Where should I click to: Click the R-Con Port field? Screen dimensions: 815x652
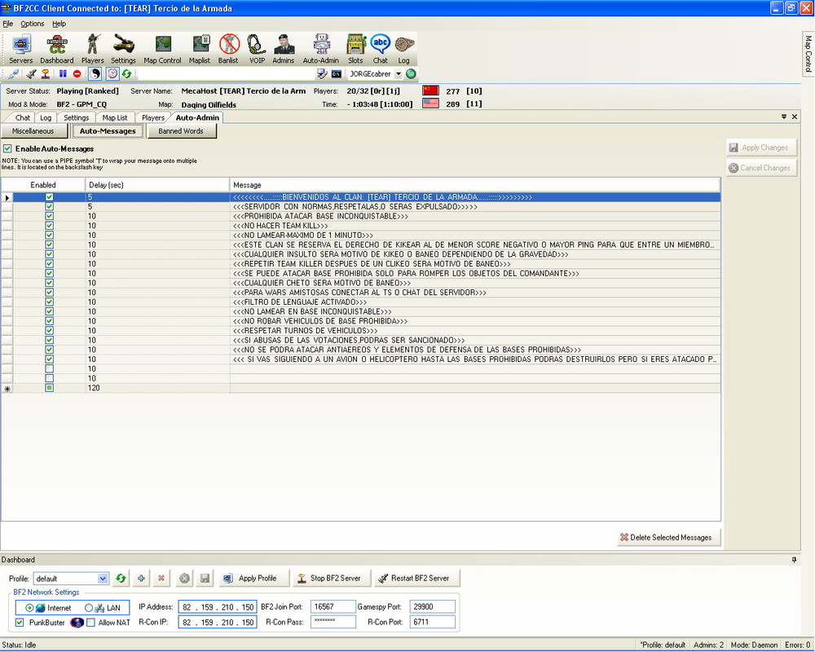coord(433,622)
